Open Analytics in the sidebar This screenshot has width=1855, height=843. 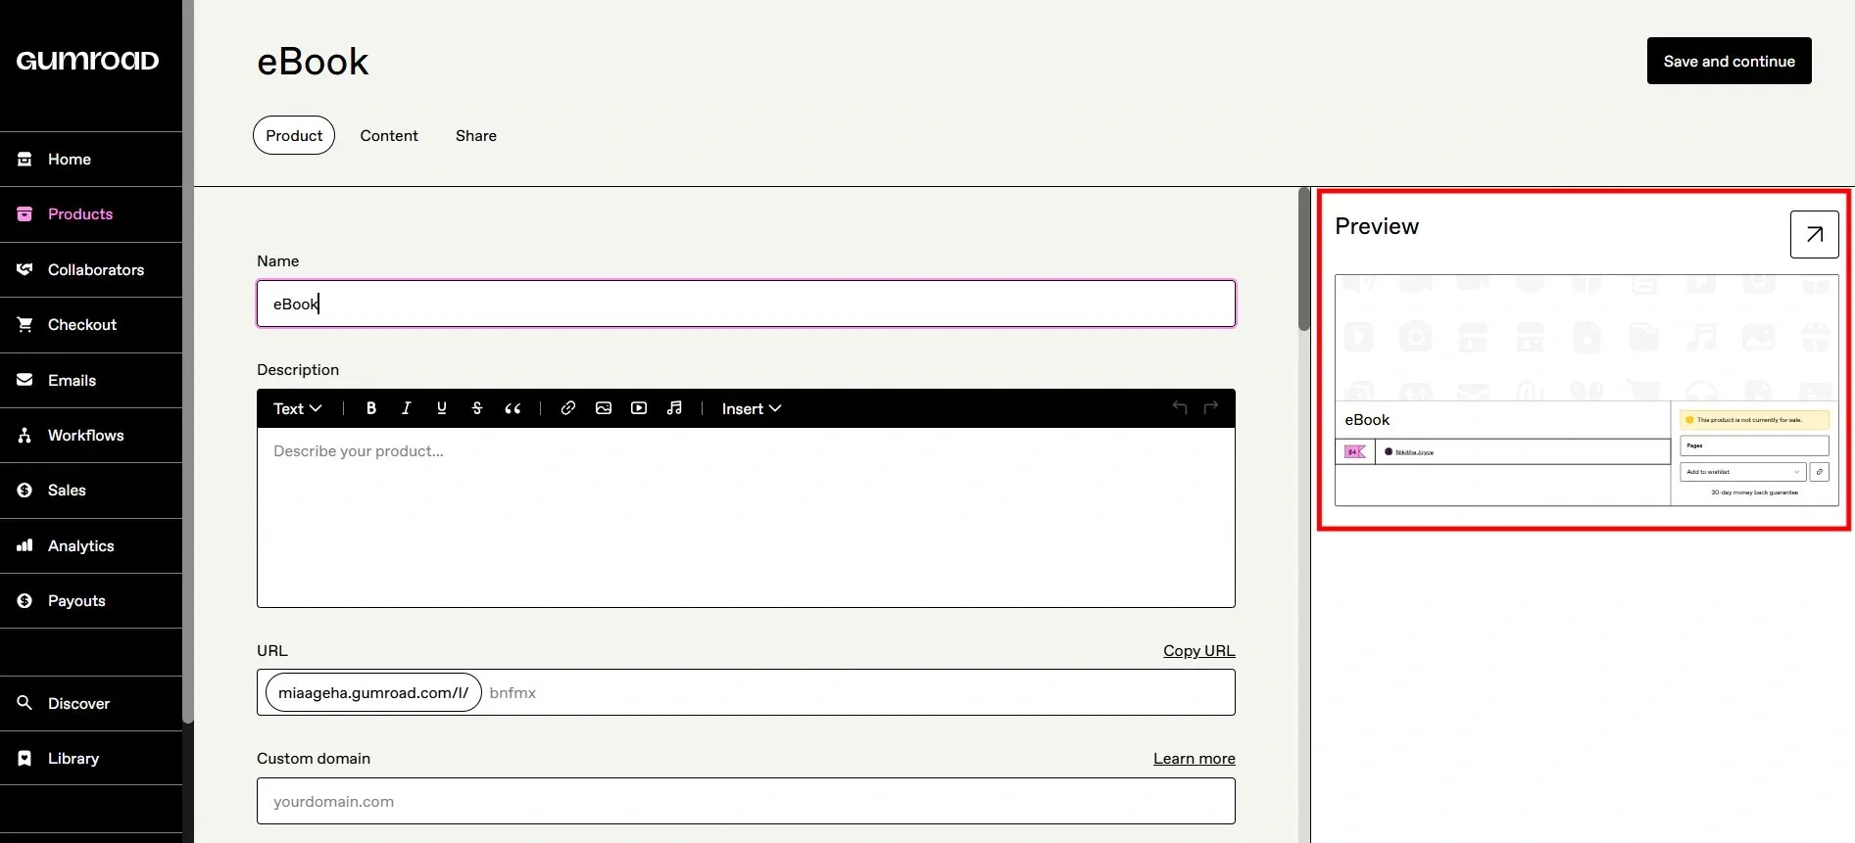91,545
